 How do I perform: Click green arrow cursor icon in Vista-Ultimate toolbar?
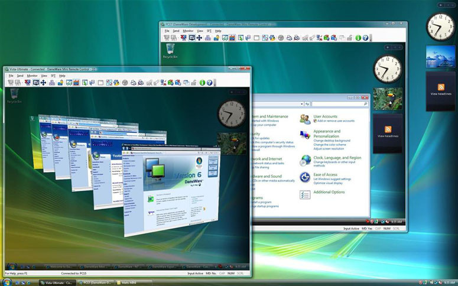85,83
